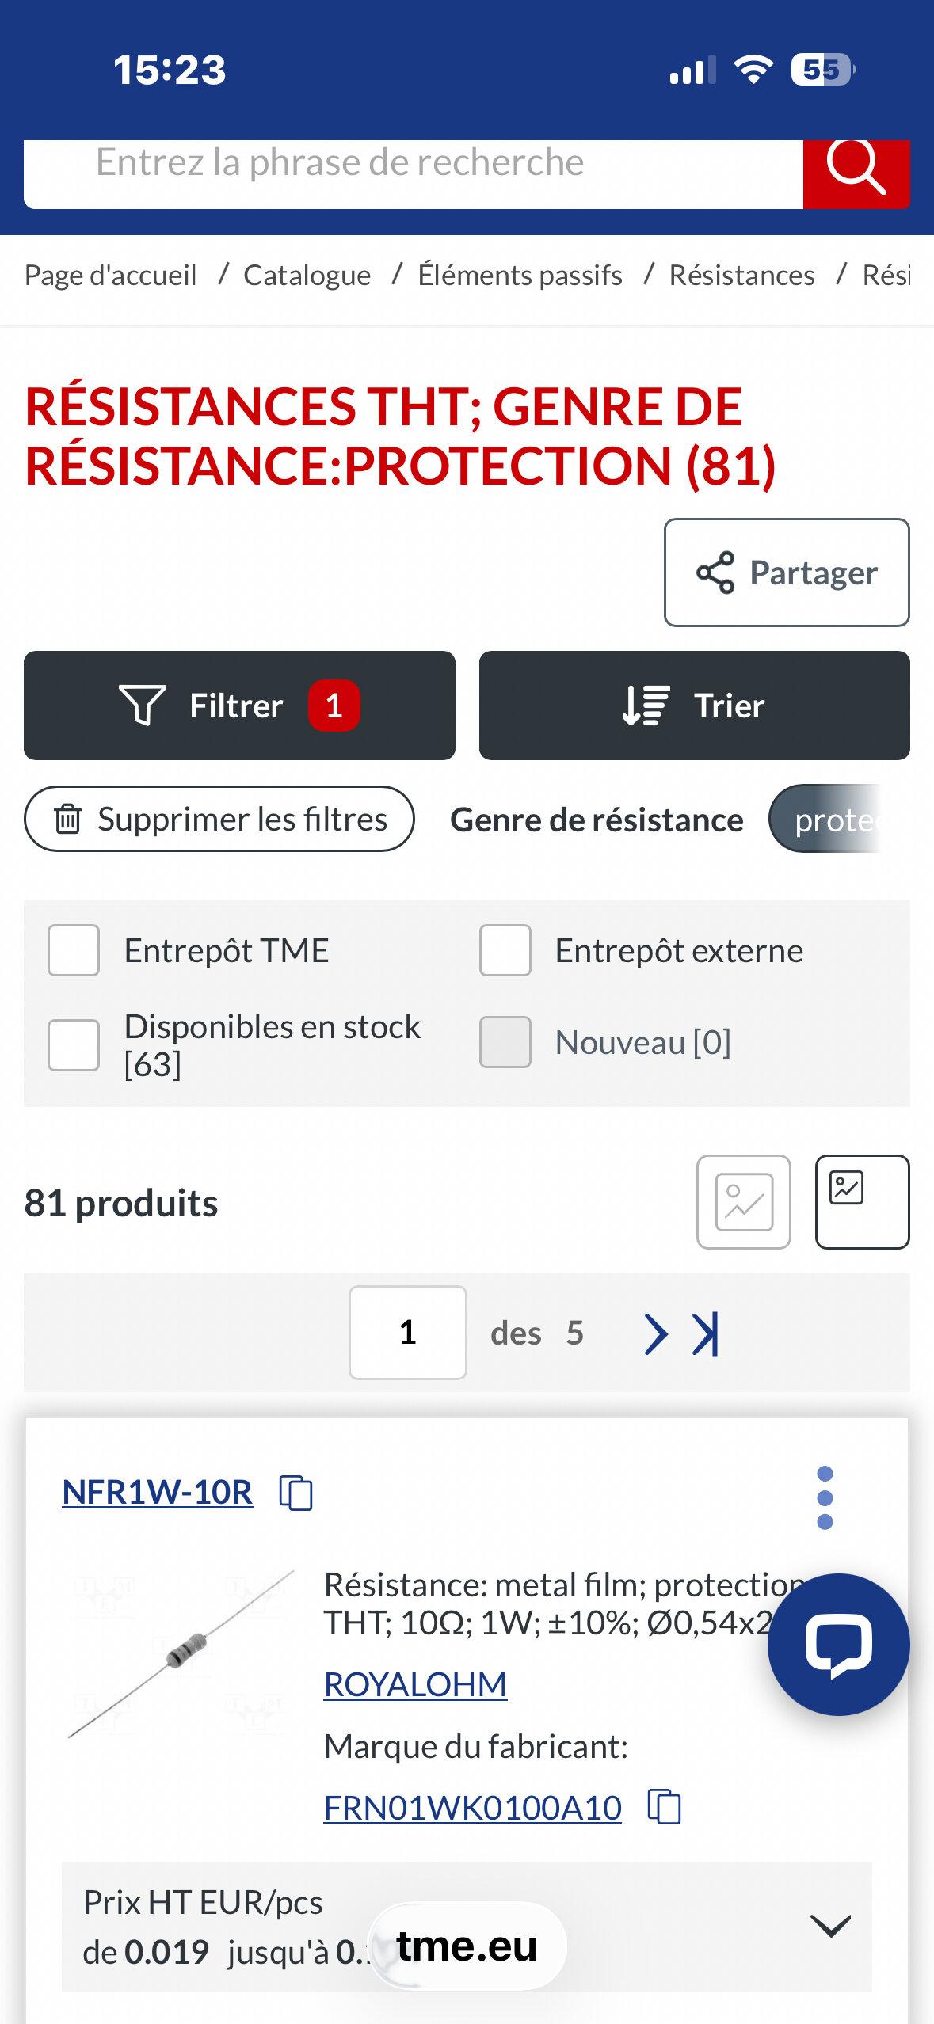This screenshot has height=2024, width=934.
Task: Tick Disponibles en stock checkbox
Action: point(74,1044)
